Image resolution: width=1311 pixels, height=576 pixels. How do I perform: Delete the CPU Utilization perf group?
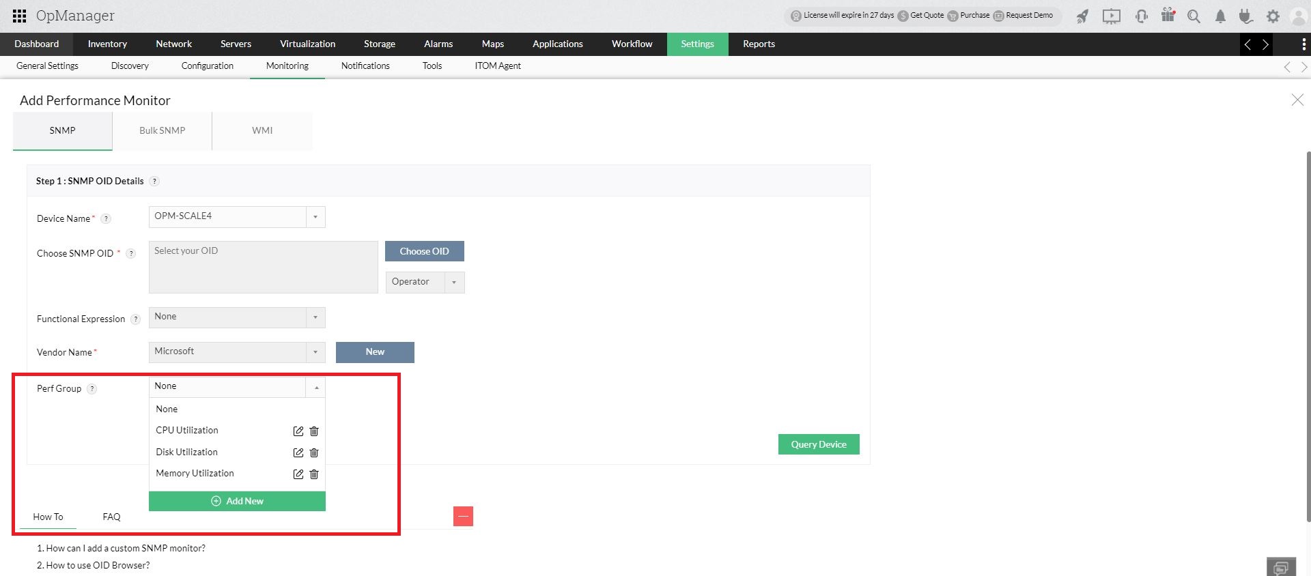314,431
